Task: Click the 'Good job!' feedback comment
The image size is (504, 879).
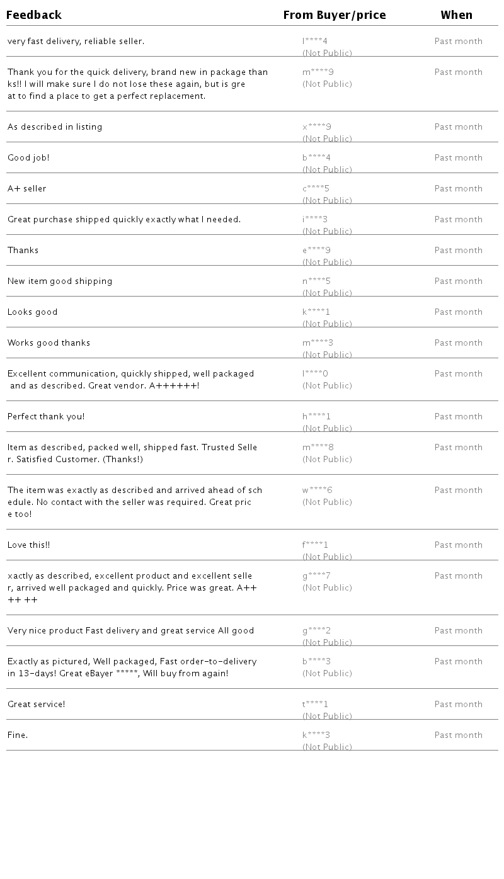Action: (x=28, y=158)
